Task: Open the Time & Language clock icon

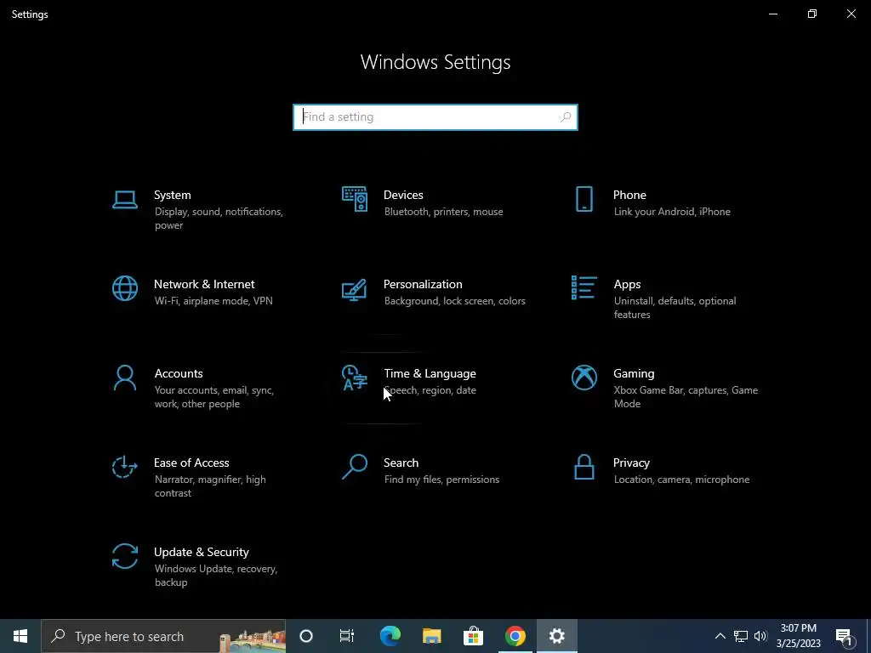Action: 355,378
